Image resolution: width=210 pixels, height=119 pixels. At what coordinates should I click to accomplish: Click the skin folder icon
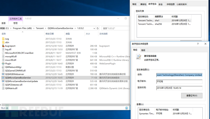tap(3, 42)
